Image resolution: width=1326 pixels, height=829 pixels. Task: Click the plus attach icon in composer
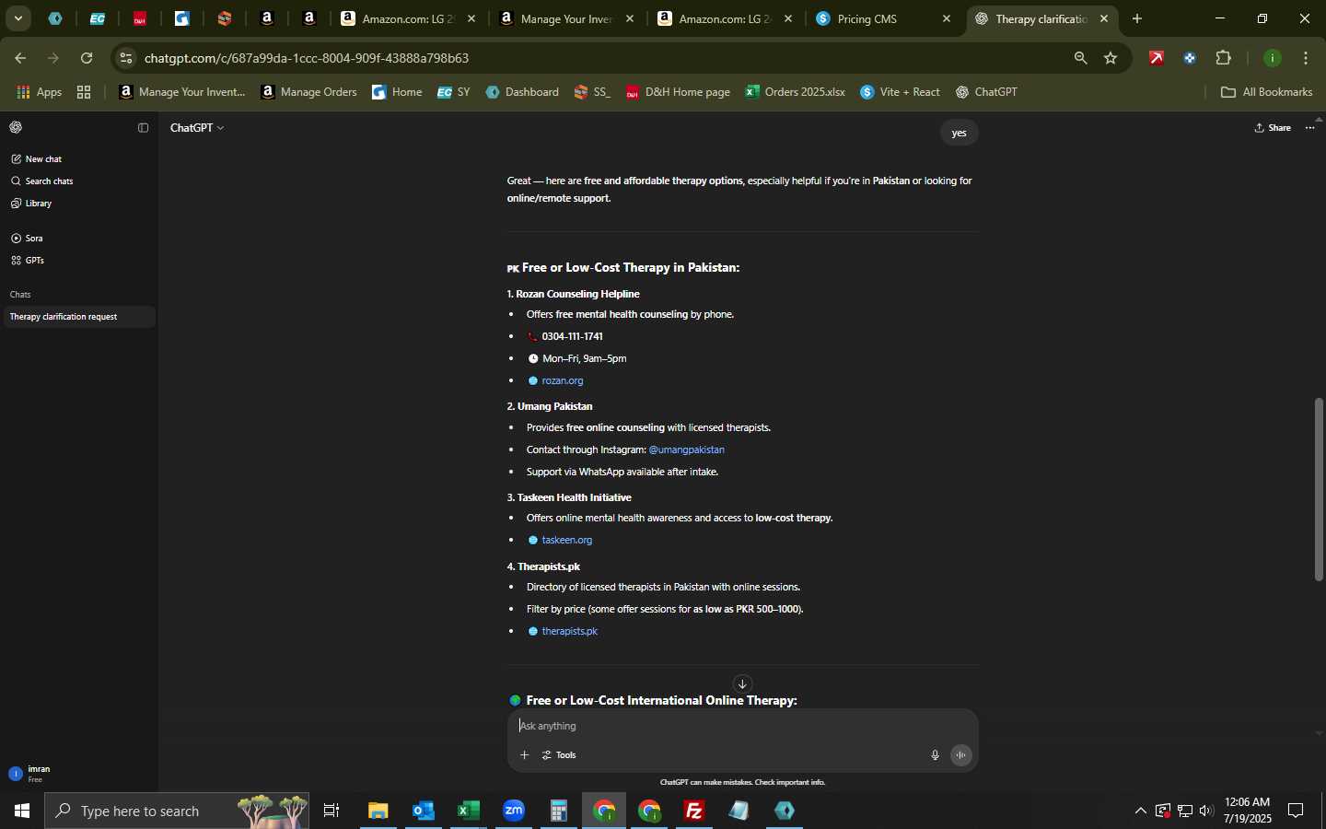point(525,755)
